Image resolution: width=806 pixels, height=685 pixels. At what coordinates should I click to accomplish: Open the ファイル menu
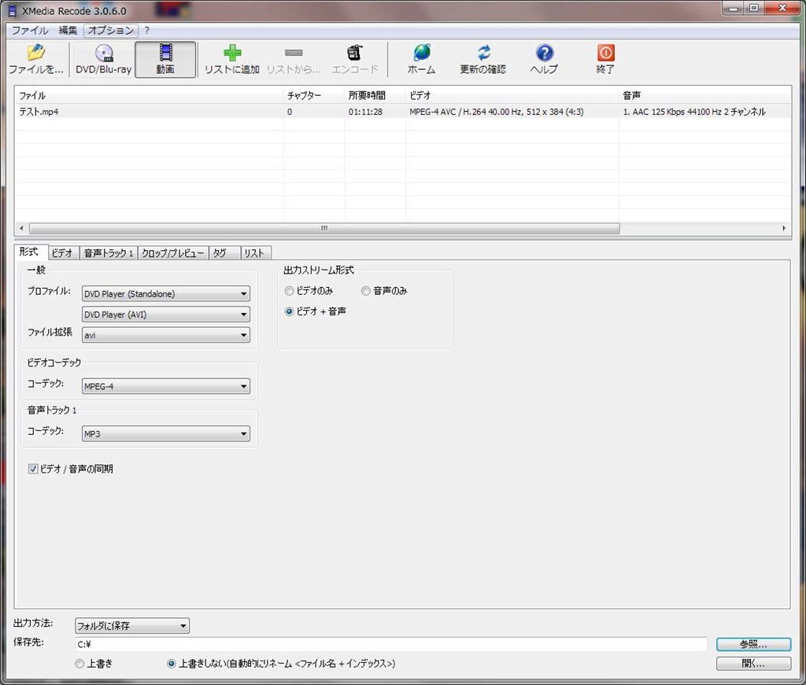pos(30,31)
